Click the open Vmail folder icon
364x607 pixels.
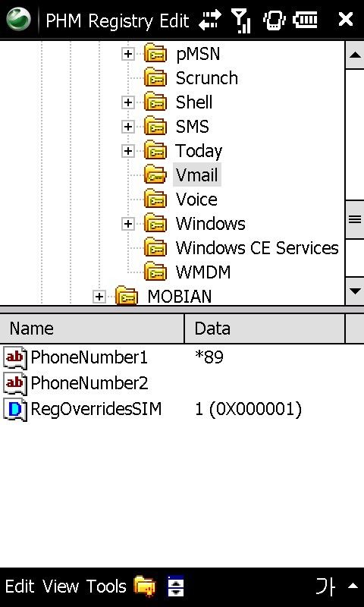(x=155, y=175)
